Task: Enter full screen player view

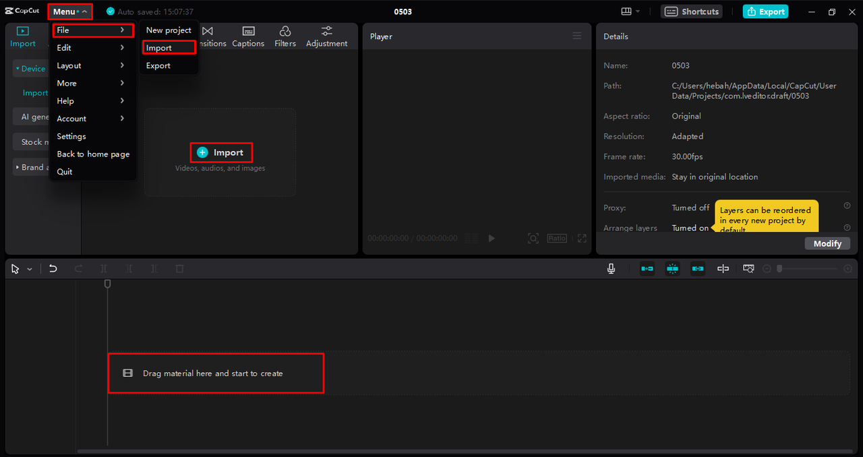Action: pos(582,238)
